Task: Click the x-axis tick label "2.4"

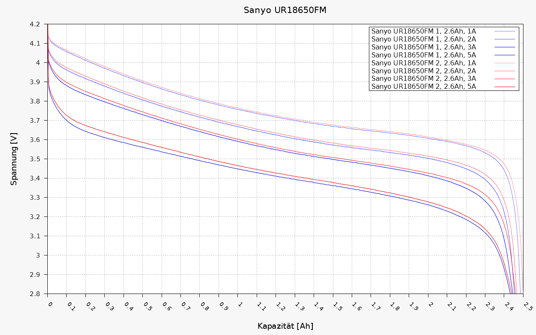Action: click(x=509, y=307)
